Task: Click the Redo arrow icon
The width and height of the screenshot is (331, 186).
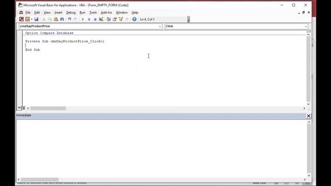Action: point(76,19)
